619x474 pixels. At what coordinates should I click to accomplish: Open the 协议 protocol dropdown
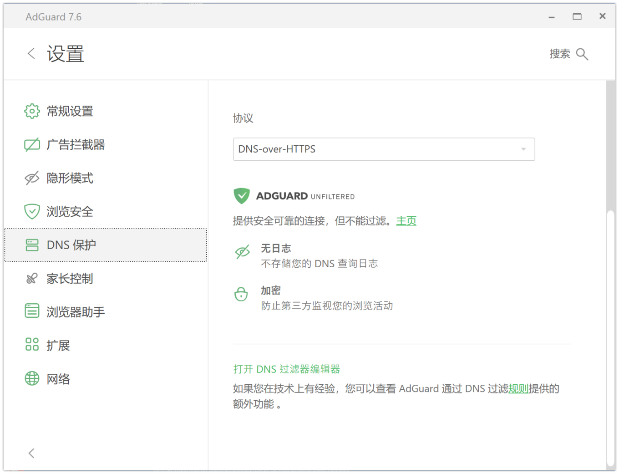coord(384,149)
